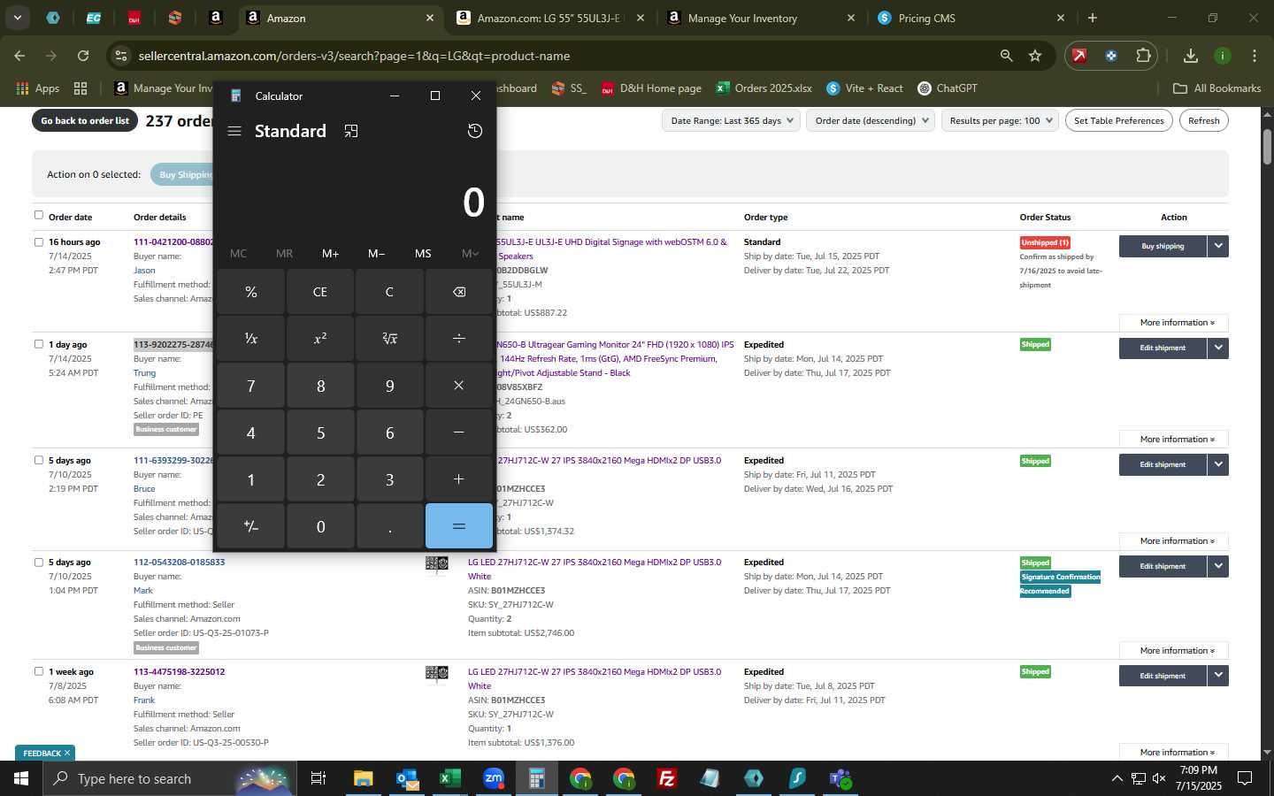
Task: Click the browser address bar URL
Action: pos(354,56)
